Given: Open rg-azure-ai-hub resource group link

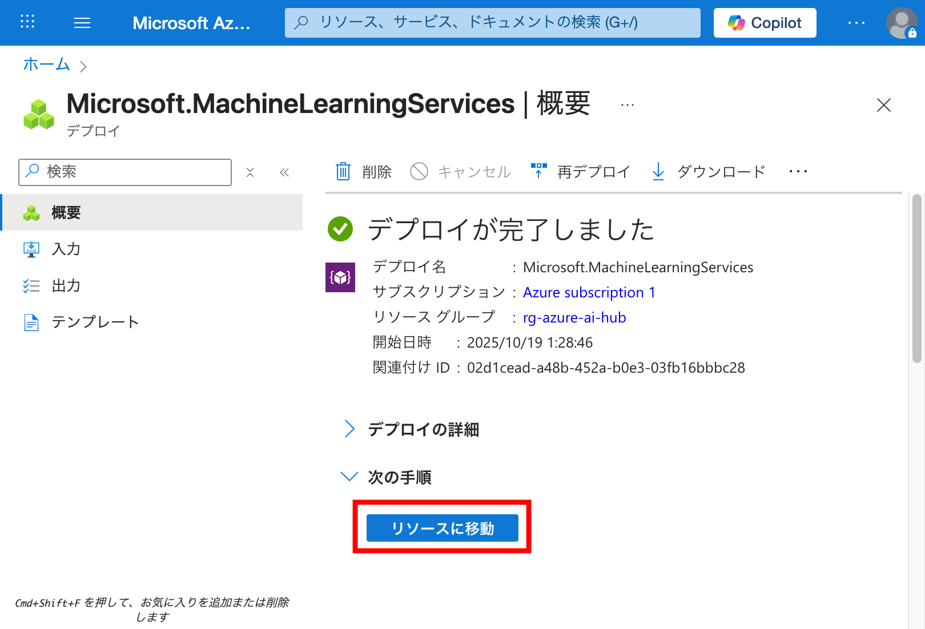Looking at the screenshot, I should (574, 317).
